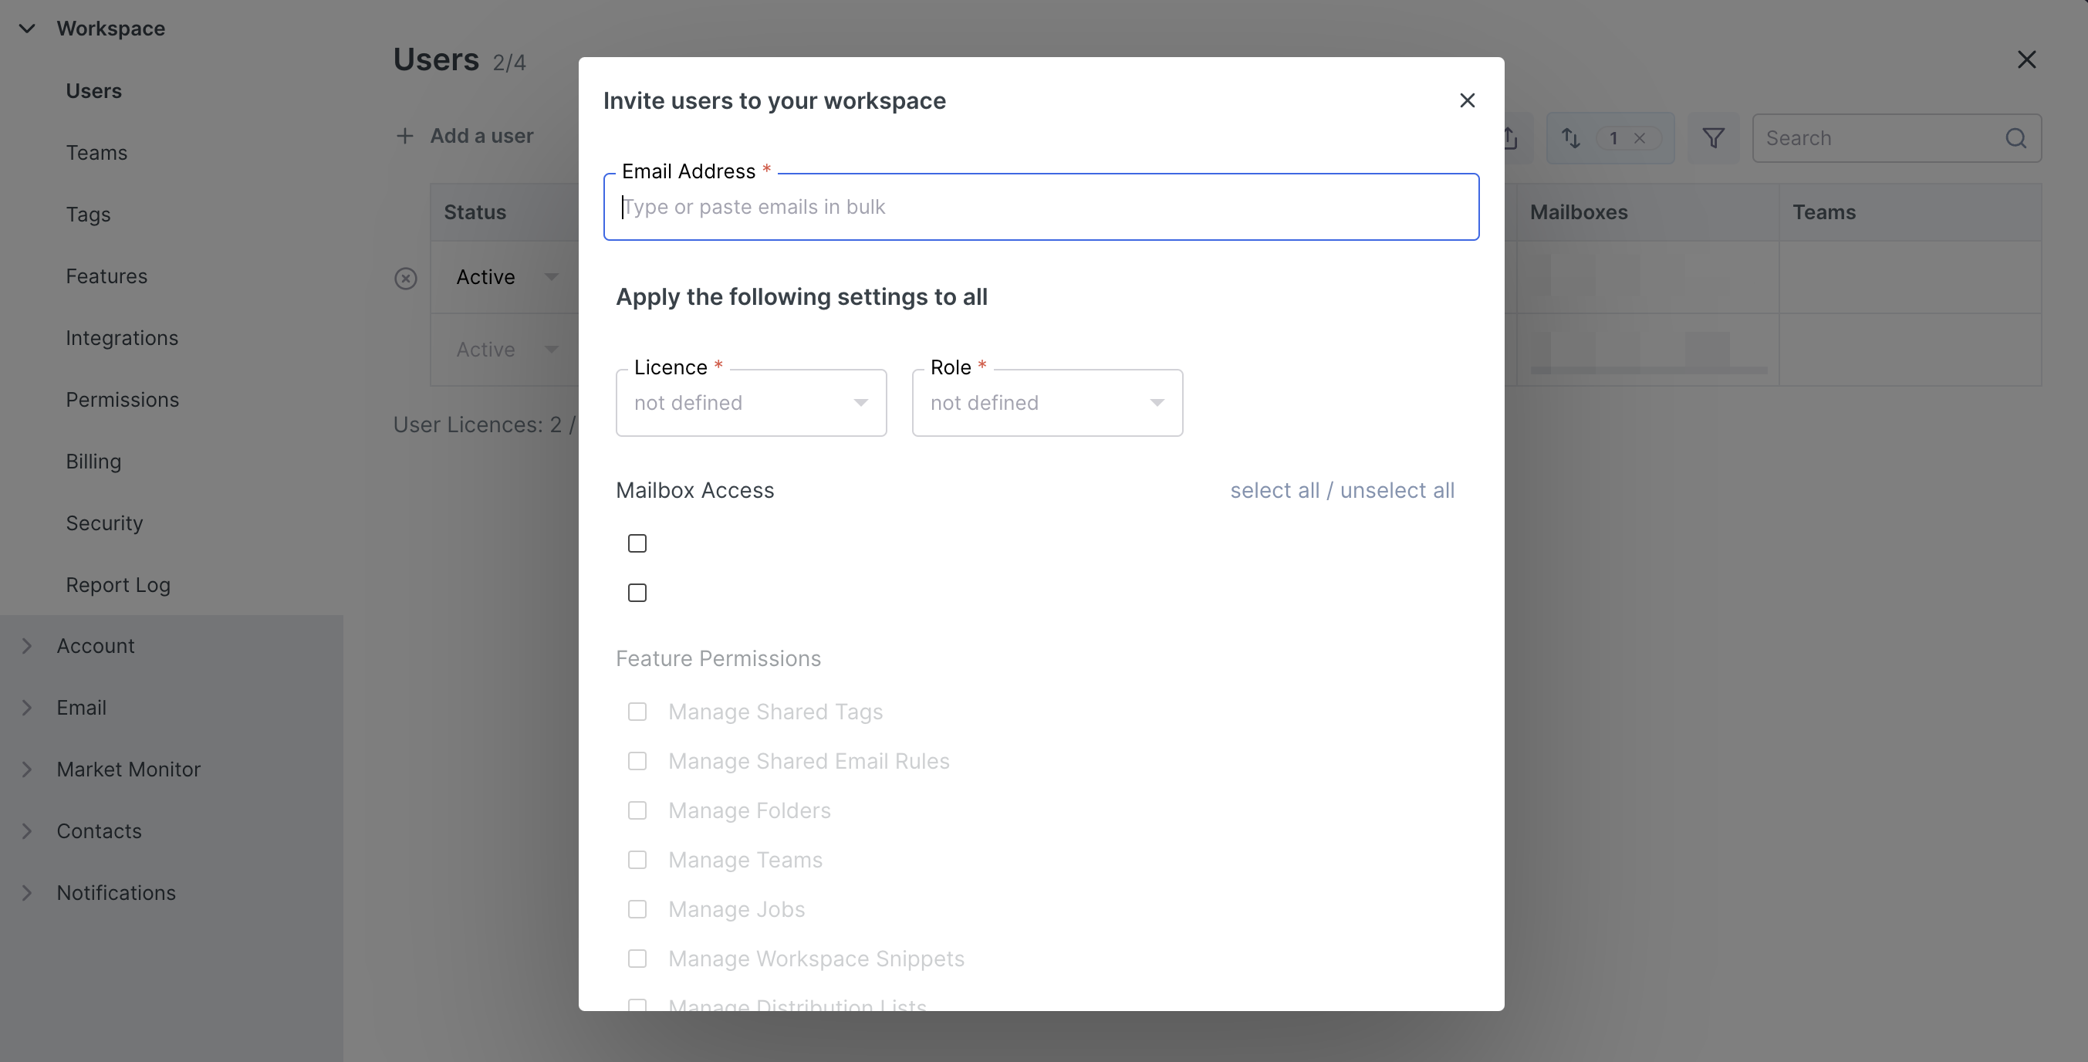Click the unselect all link

[x=1397, y=490]
